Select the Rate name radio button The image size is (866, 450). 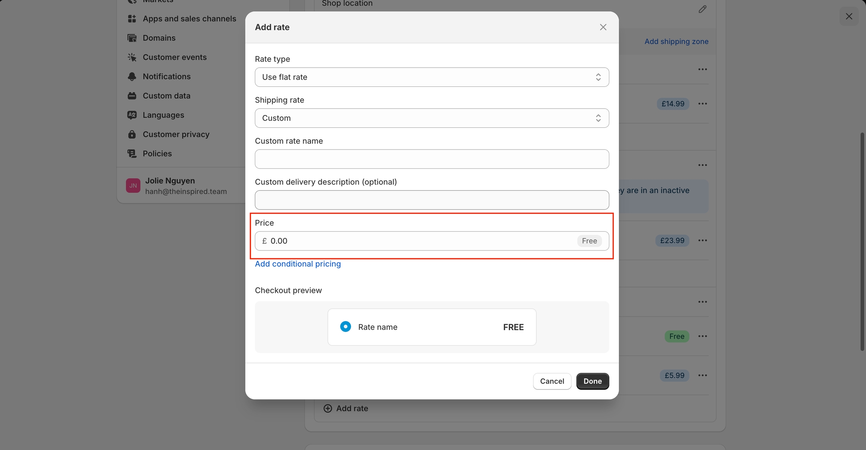pyautogui.click(x=345, y=327)
